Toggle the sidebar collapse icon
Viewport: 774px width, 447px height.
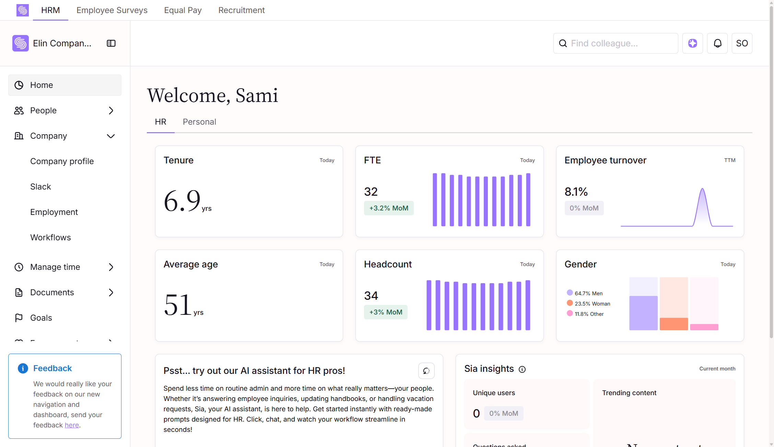111,43
